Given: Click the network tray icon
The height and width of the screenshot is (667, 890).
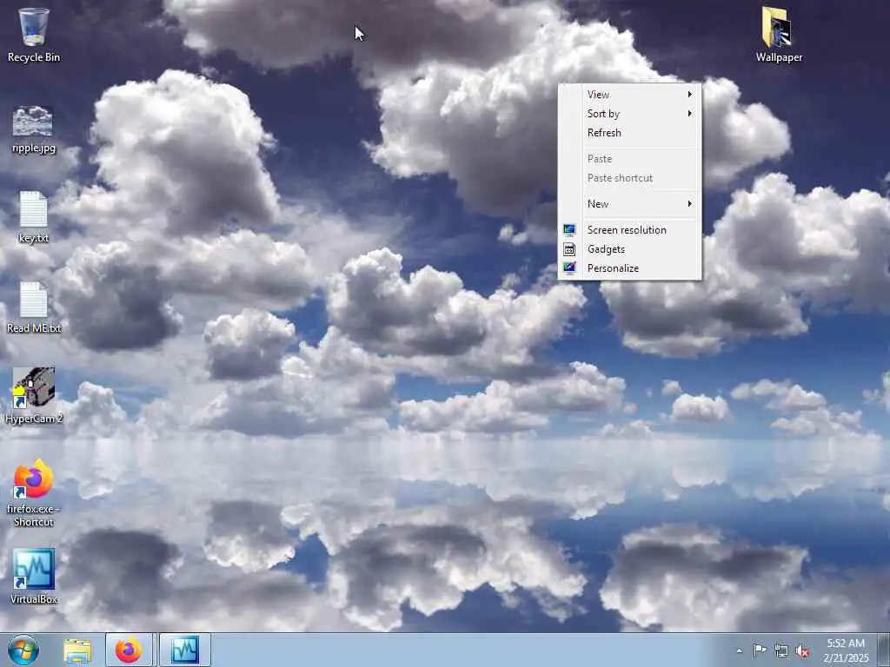Looking at the screenshot, I should 781,650.
